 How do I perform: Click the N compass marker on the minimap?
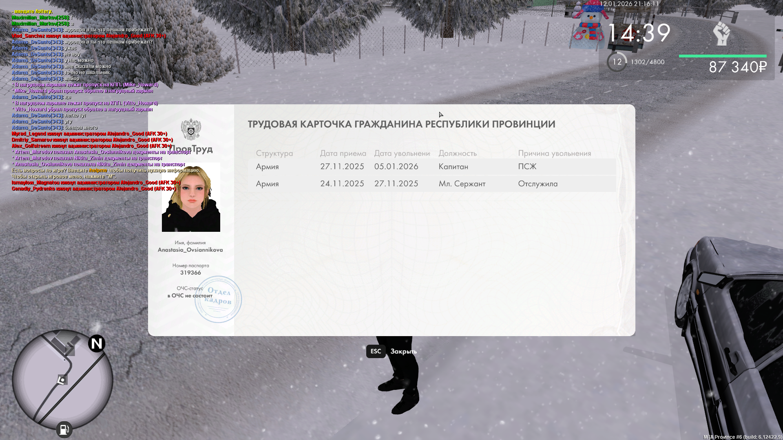96,344
